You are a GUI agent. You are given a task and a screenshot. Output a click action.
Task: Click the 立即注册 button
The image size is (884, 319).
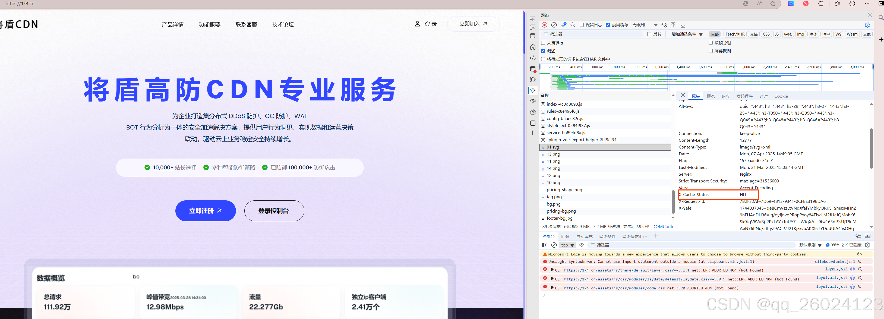click(x=205, y=211)
